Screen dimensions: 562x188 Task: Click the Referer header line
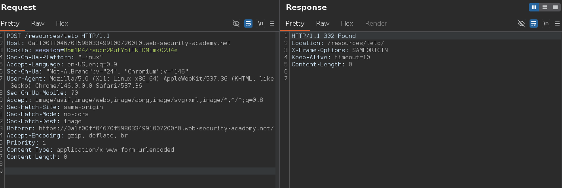click(x=140, y=128)
